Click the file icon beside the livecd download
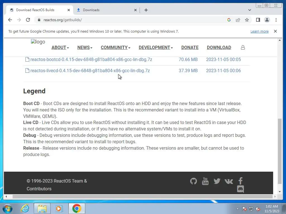 (x=27, y=70)
